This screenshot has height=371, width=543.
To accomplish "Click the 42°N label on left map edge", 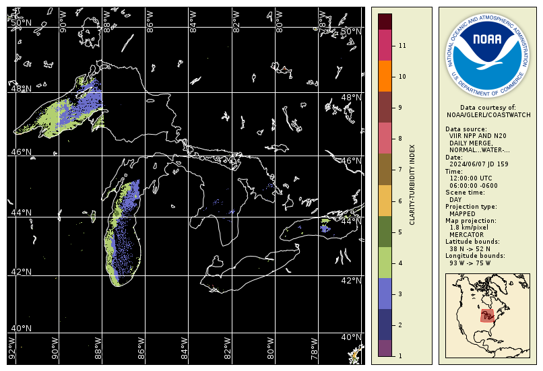I will 21,271.
